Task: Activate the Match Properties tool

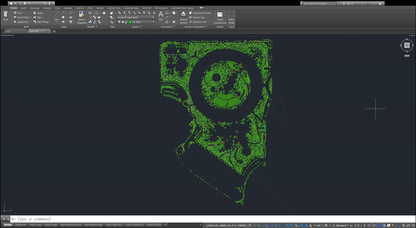Action: pyautogui.click(x=82, y=17)
